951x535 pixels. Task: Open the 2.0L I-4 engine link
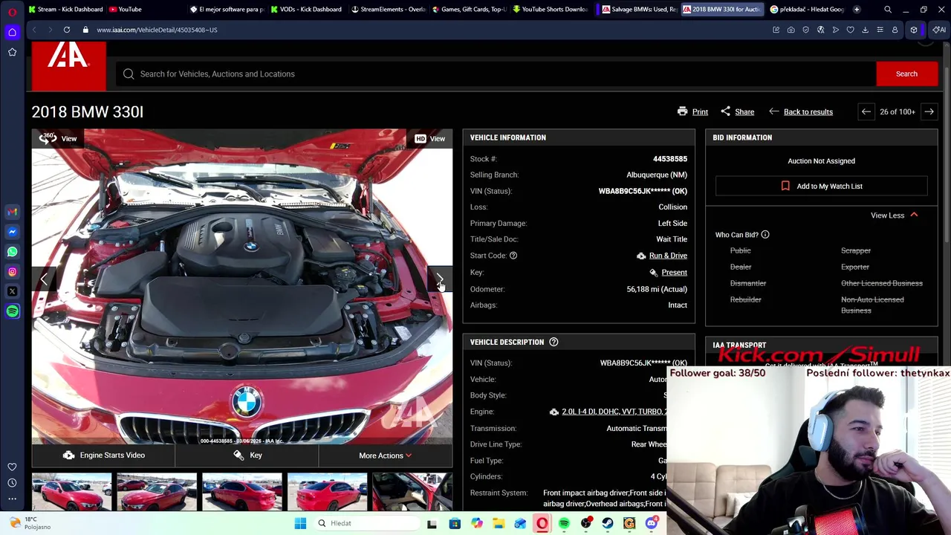point(614,412)
